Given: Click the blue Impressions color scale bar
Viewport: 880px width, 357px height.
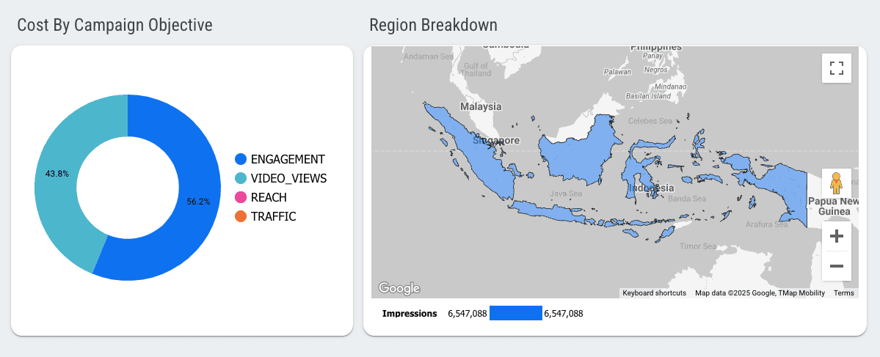Looking at the screenshot, I should [516, 313].
